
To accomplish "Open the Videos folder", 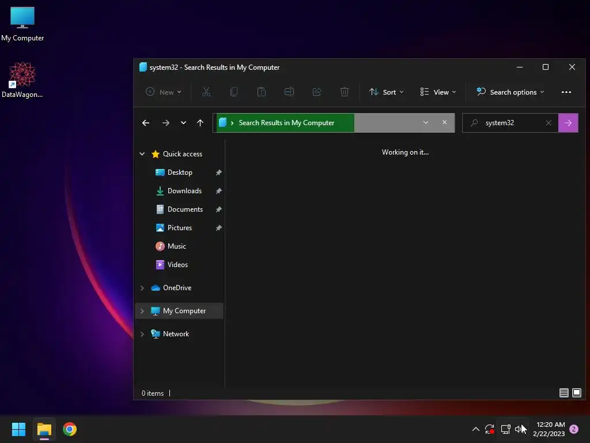I will (x=177, y=264).
